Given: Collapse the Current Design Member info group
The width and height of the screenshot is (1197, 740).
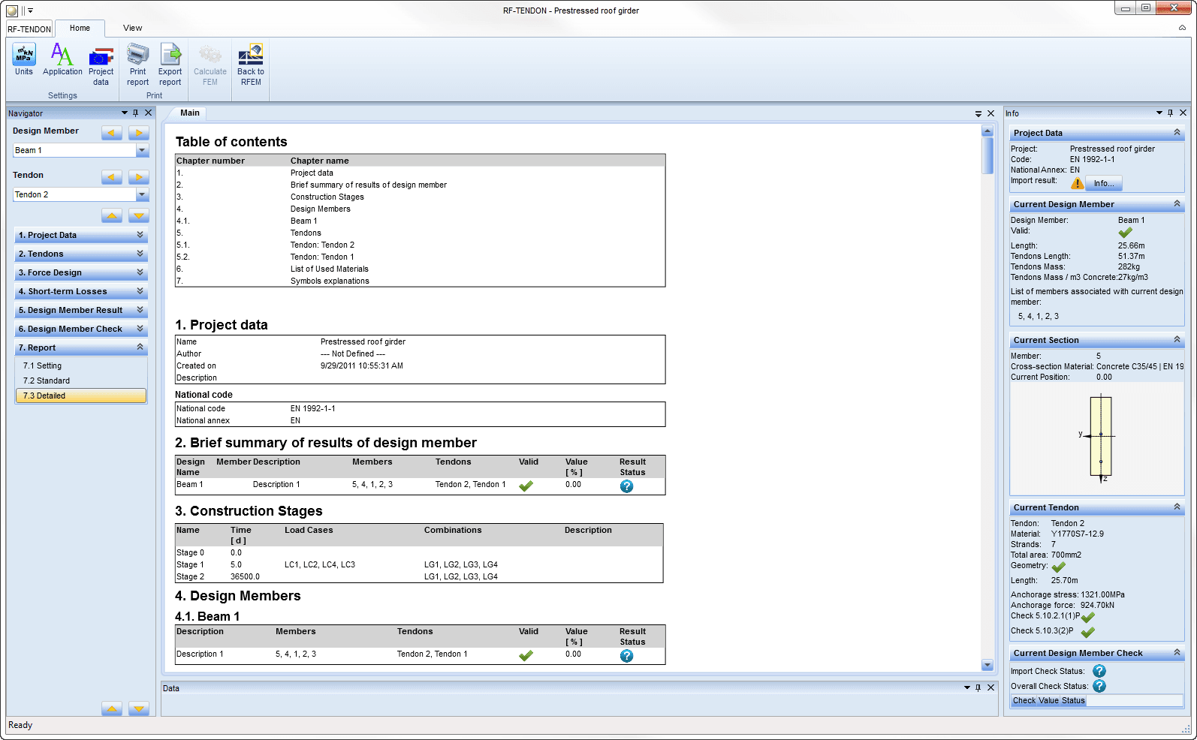Looking at the screenshot, I should tap(1177, 204).
